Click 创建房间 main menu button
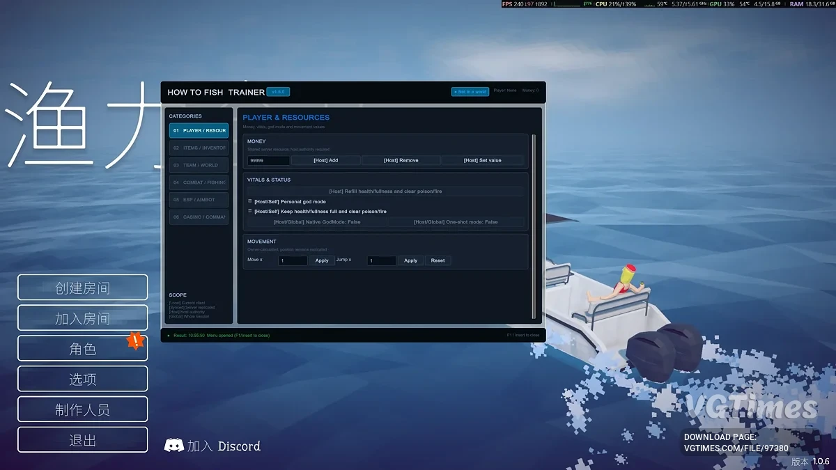Image resolution: width=836 pixels, height=470 pixels. point(83,288)
